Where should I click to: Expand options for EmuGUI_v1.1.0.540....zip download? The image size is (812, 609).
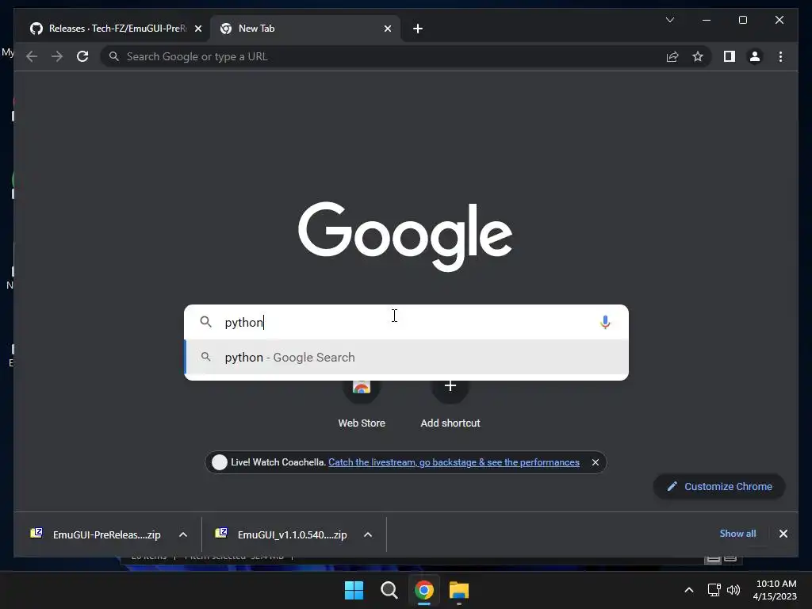click(x=368, y=534)
